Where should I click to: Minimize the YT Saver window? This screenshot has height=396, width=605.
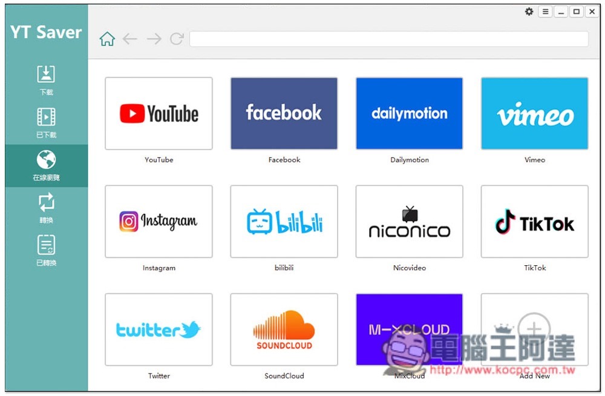[x=561, y=12]
